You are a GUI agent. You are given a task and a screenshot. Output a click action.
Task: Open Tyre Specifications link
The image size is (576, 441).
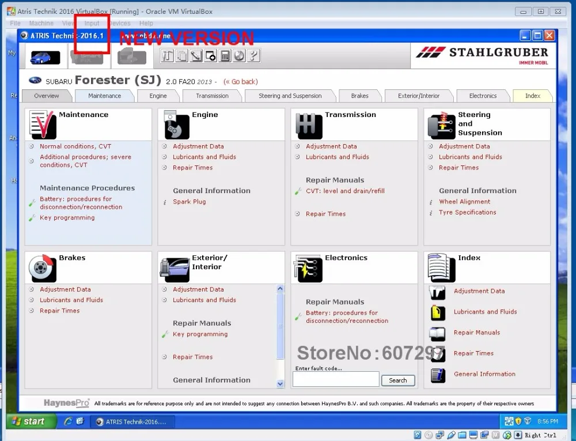click(467, 212)
